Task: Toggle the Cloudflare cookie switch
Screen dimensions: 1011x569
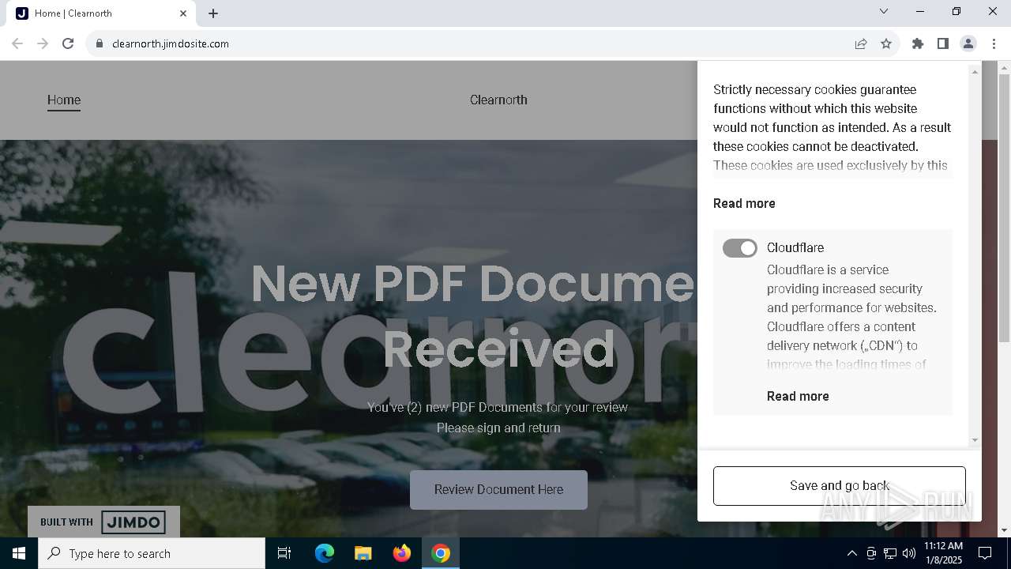Action: click(x=740, y=248)
